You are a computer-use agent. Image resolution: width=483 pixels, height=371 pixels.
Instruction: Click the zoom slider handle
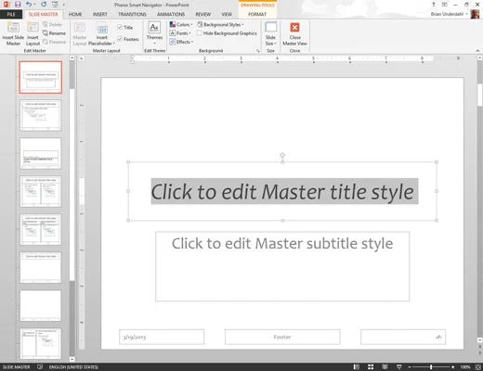point(431,367)
